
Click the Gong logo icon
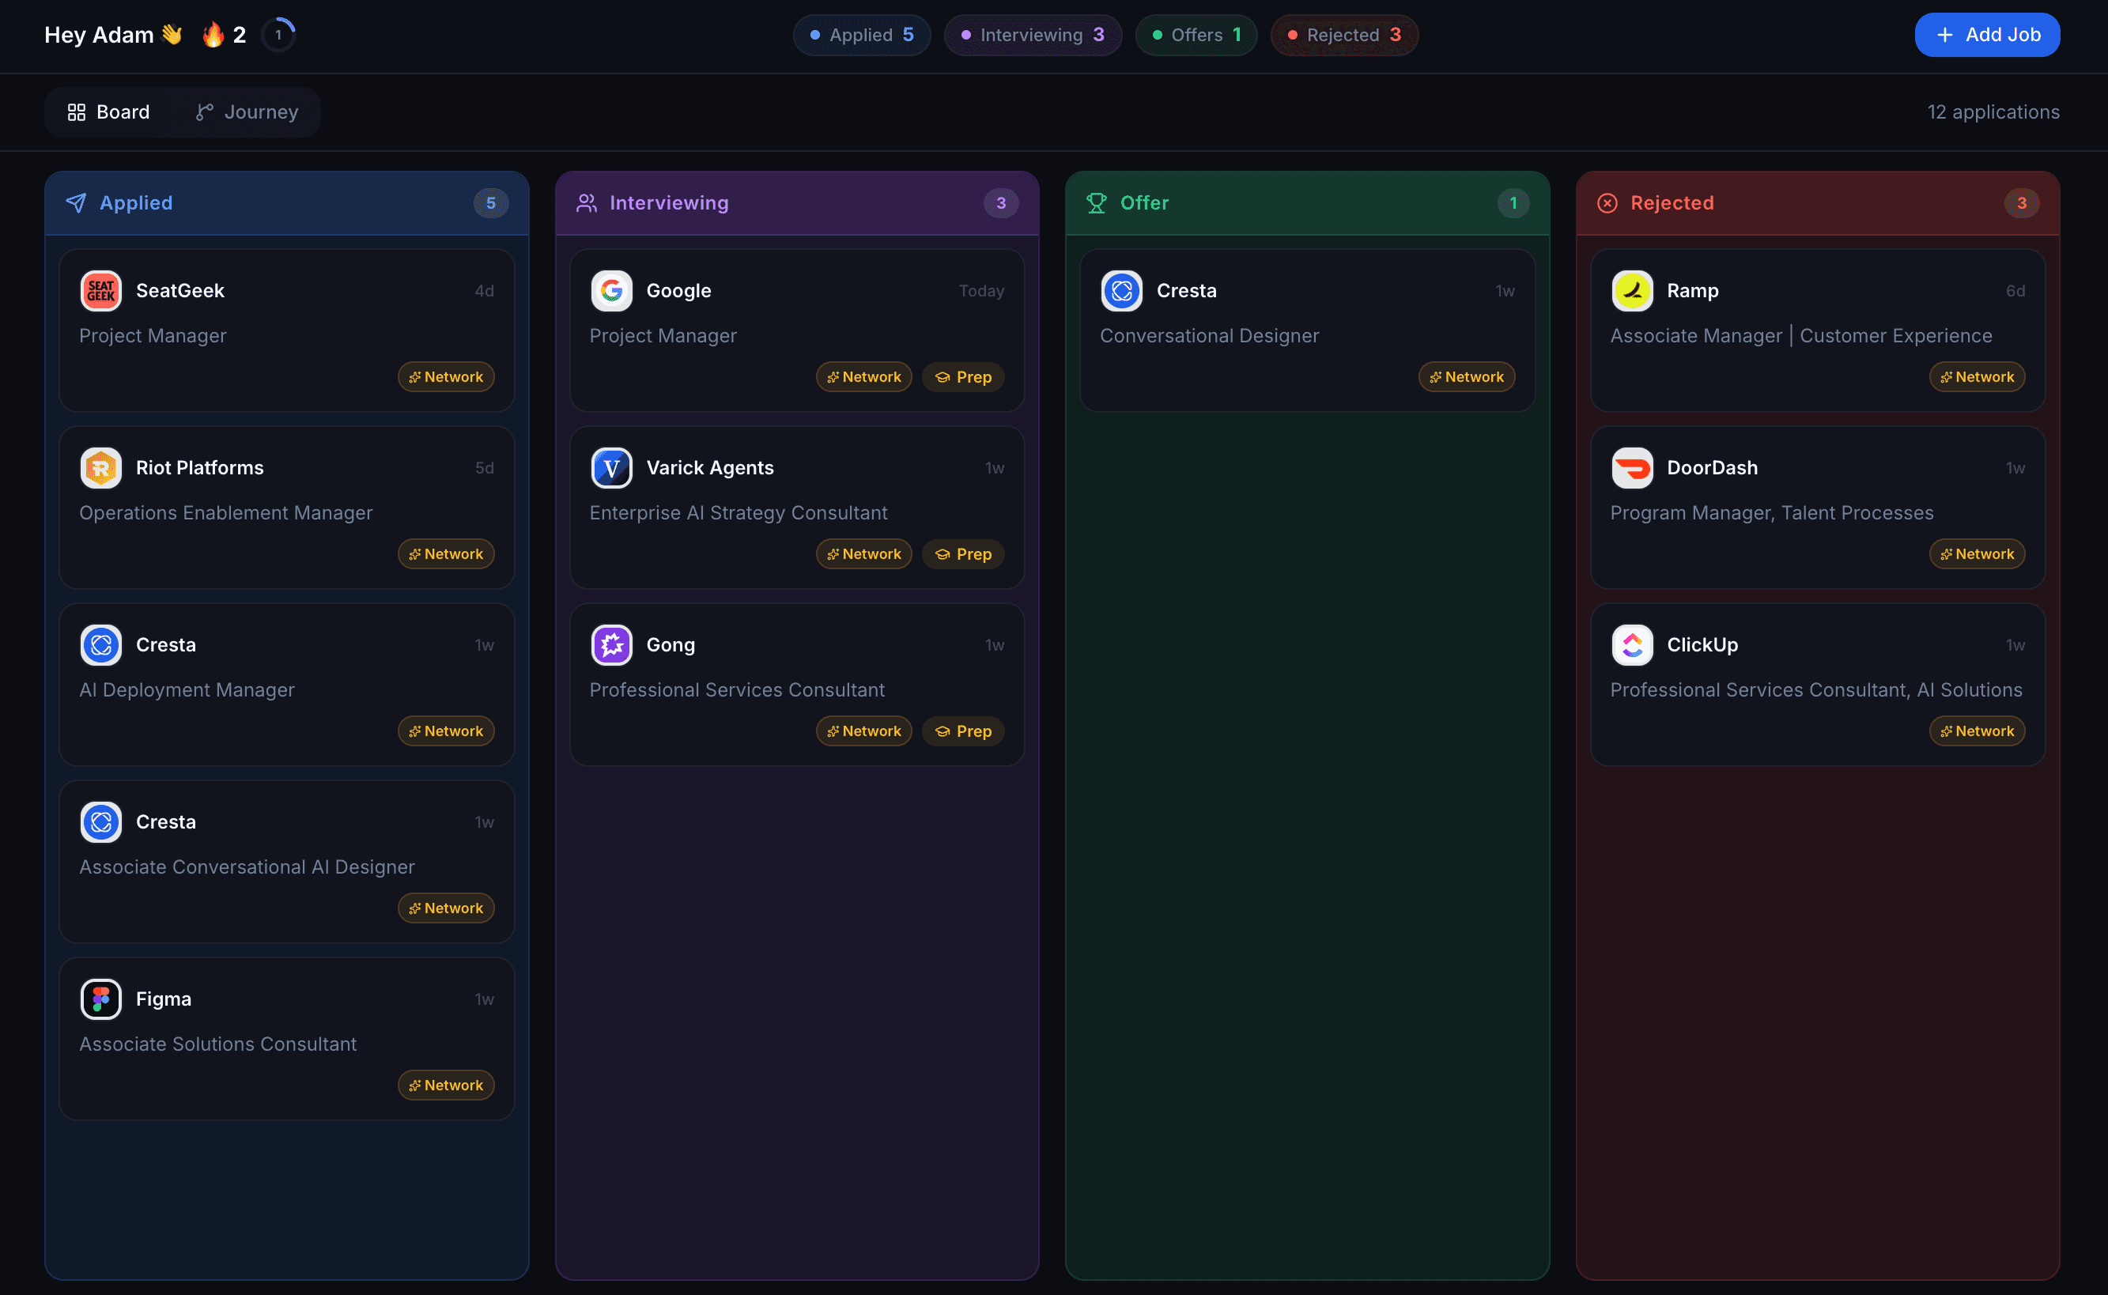(x=611, y=645)
